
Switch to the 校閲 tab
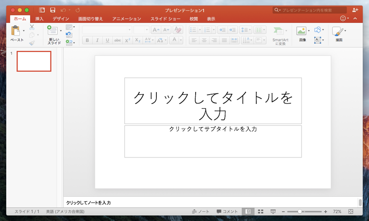[194, 19]
